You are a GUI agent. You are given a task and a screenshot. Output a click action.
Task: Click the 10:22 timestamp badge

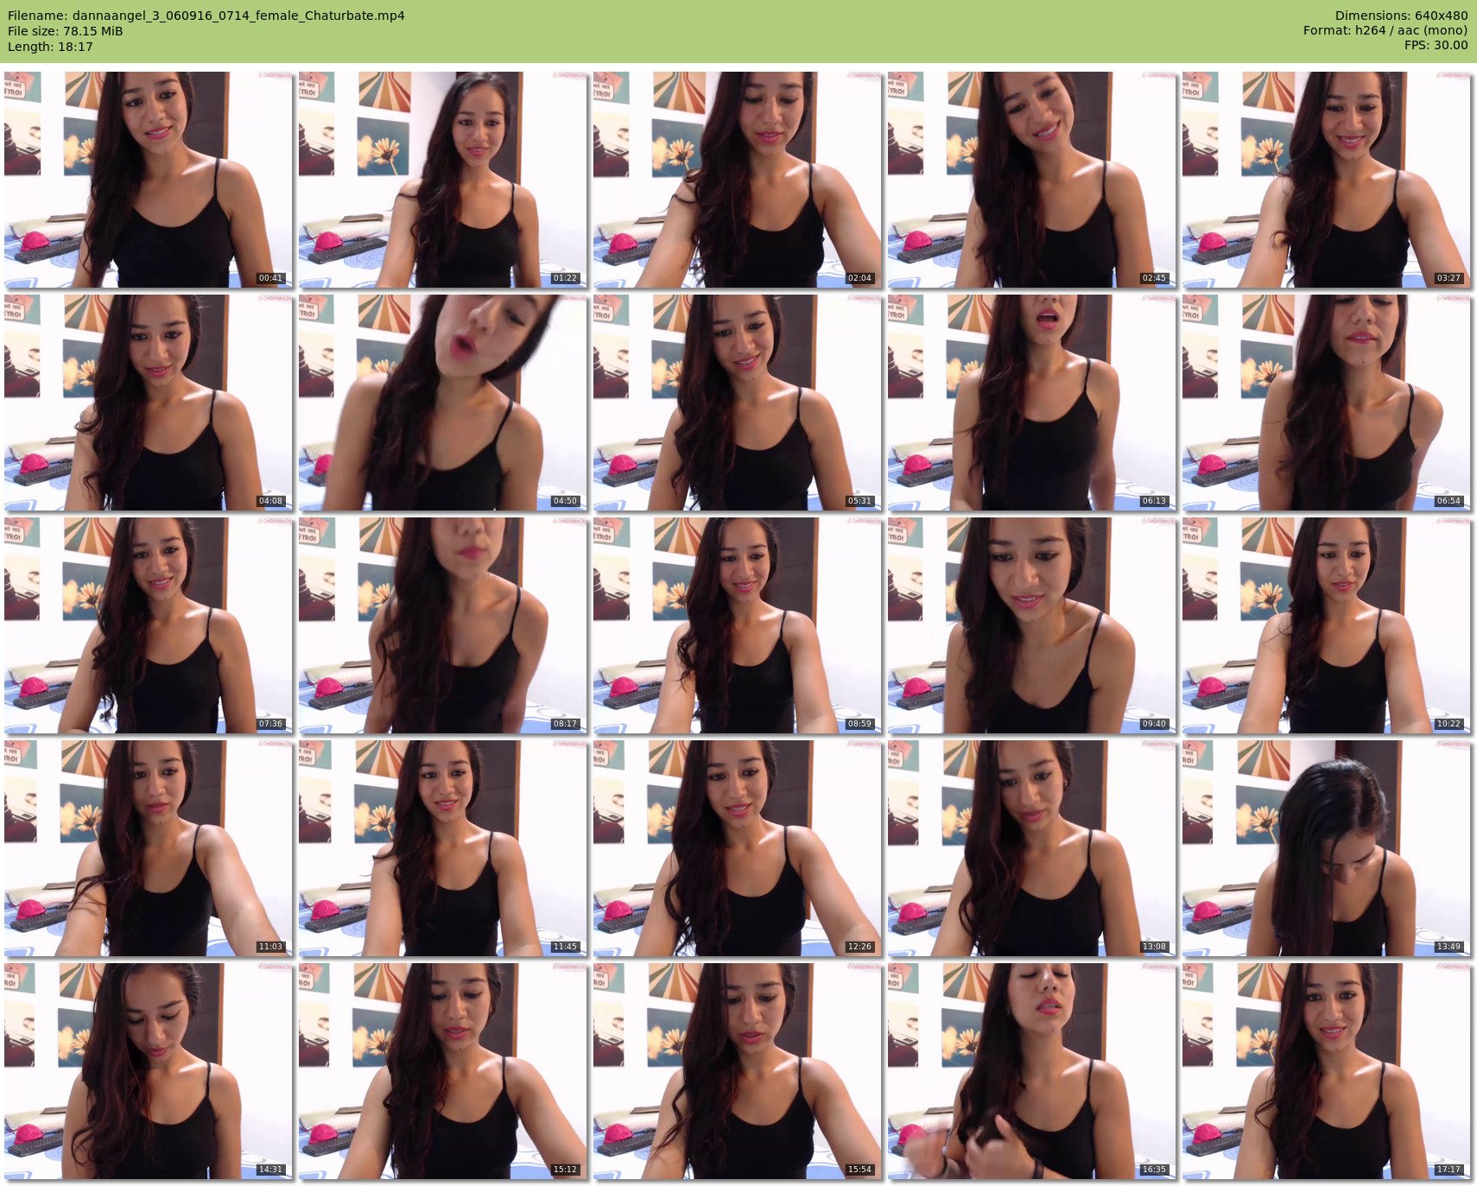coord(1448,724)
